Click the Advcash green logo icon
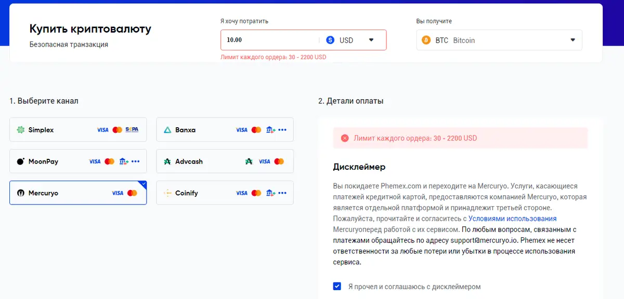The image size is (624, 299). pos(167,161)
